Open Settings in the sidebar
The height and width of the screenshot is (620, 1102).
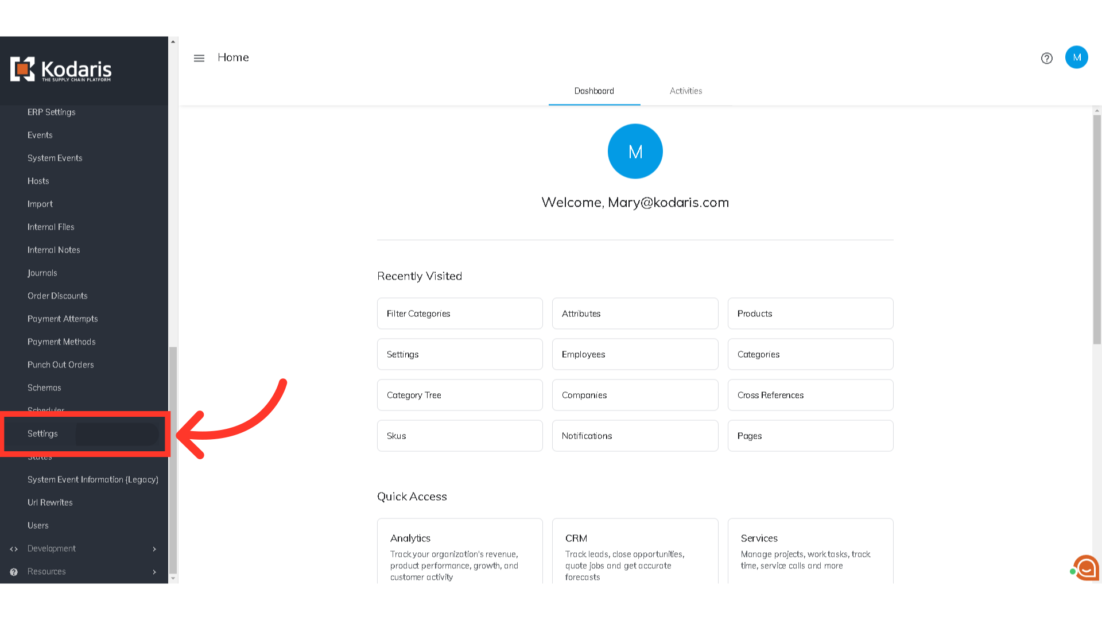[x=43, y=433]
